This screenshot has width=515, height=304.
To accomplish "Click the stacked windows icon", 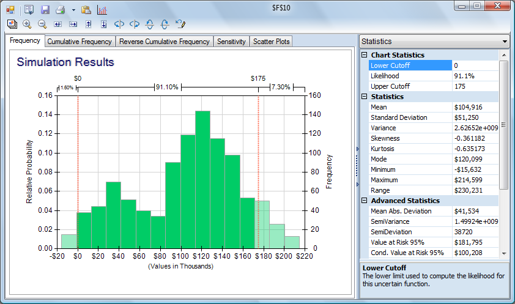I will pos(12,24).
